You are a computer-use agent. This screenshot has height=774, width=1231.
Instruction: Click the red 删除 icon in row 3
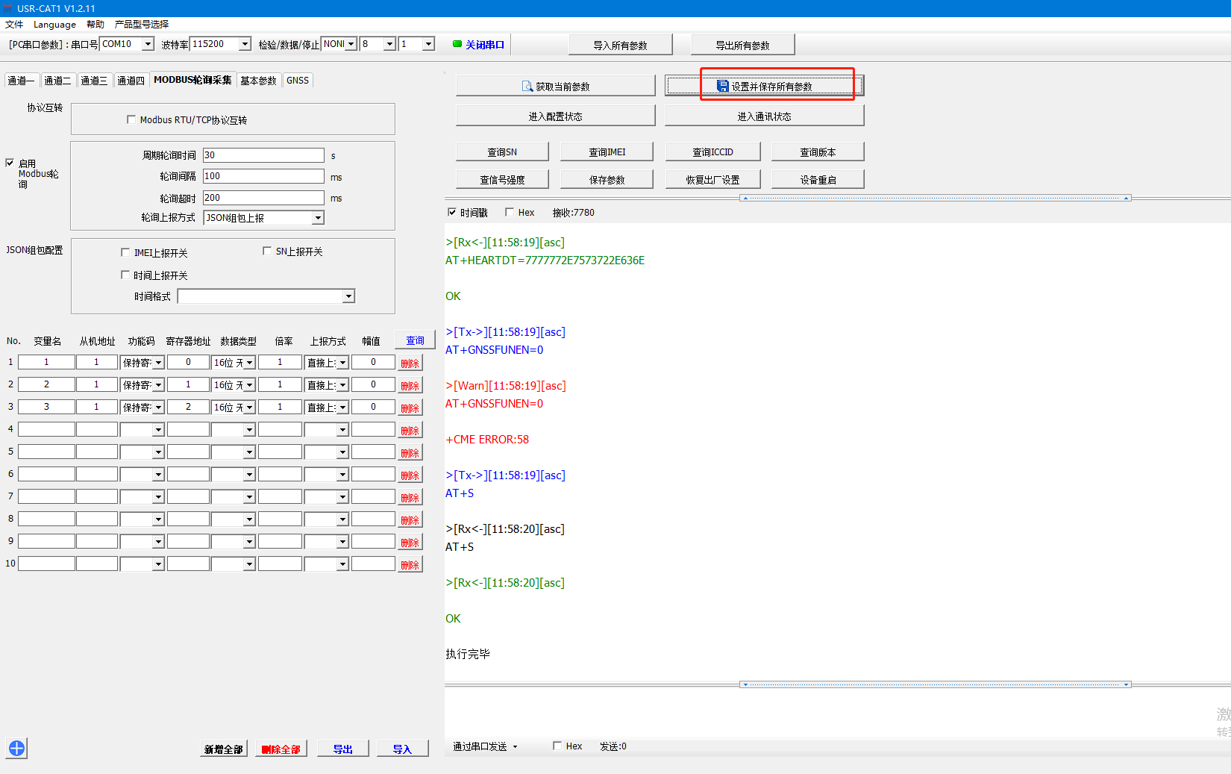[x=410, y=408]
